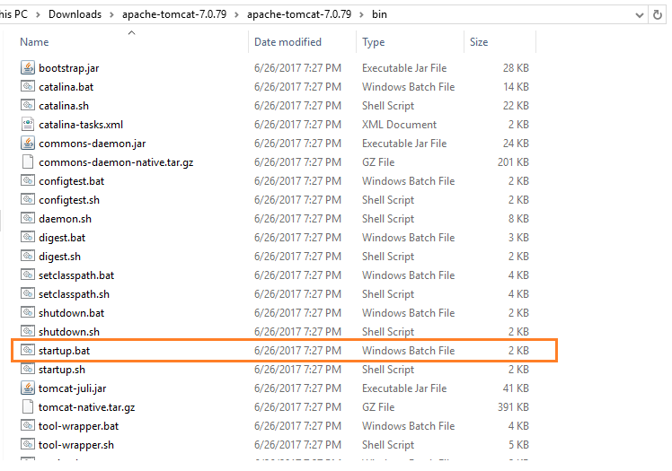Click the bootstrap.jar file icon
The image size is (672, 471).
pos(28,67)
